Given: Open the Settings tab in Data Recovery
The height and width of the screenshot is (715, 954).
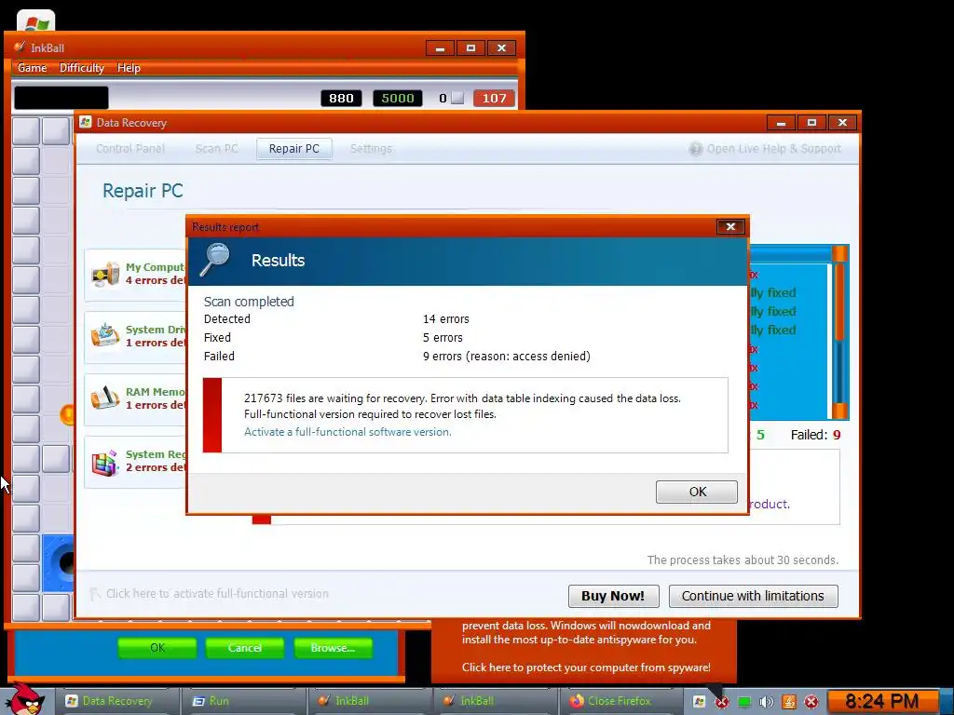Looking at the screenshot, I should tap(371, 149).
